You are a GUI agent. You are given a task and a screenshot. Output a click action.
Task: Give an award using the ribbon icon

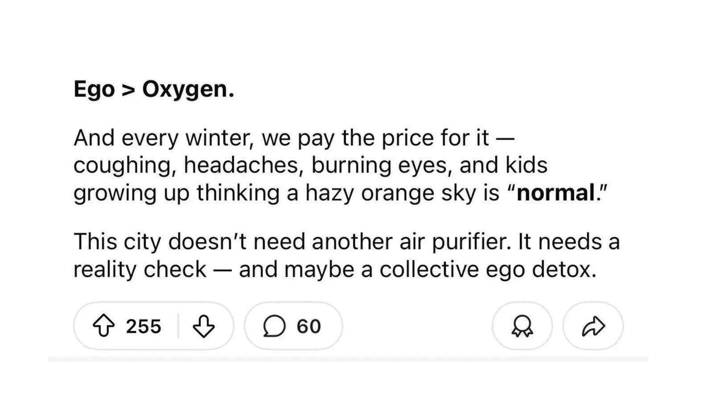pyautogui.click(x=522, y=326)
